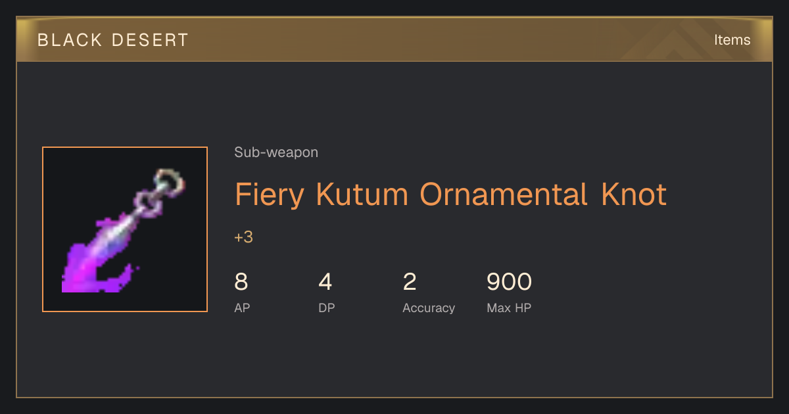Click the DP value 4
The height and width of the screenshot is (414, 789).
coord(325,282)
